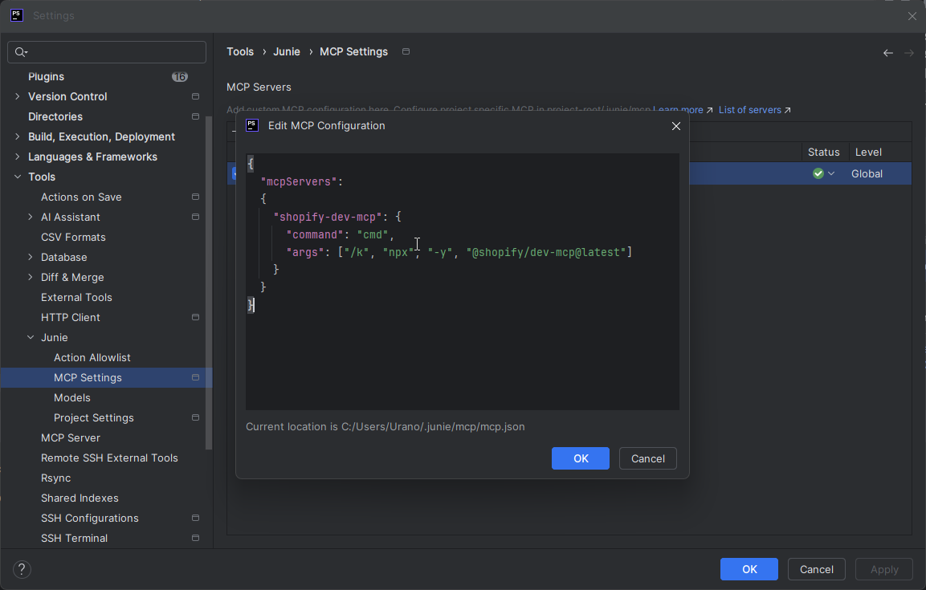Open Plugins settings page
The image size is (926, 590).
tap(46, 77)
